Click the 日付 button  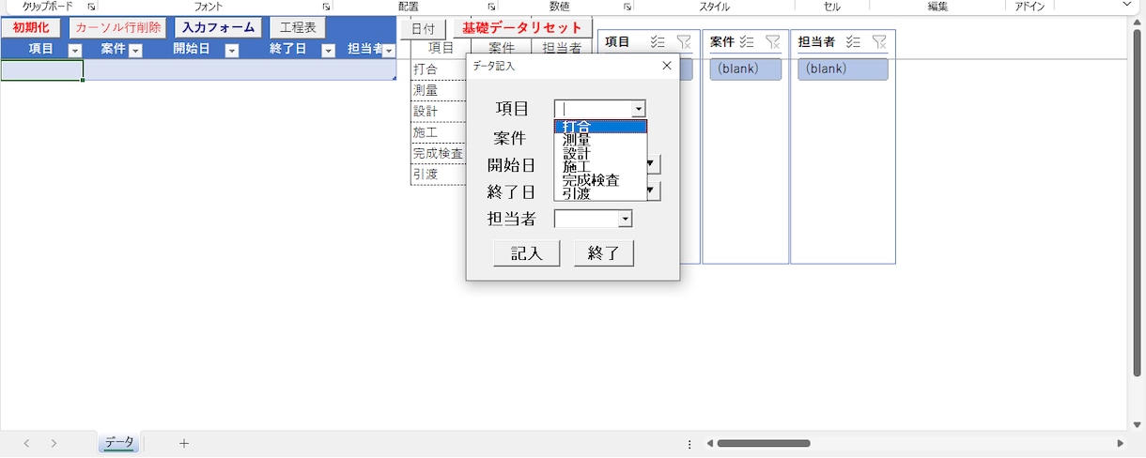[423, 29]
